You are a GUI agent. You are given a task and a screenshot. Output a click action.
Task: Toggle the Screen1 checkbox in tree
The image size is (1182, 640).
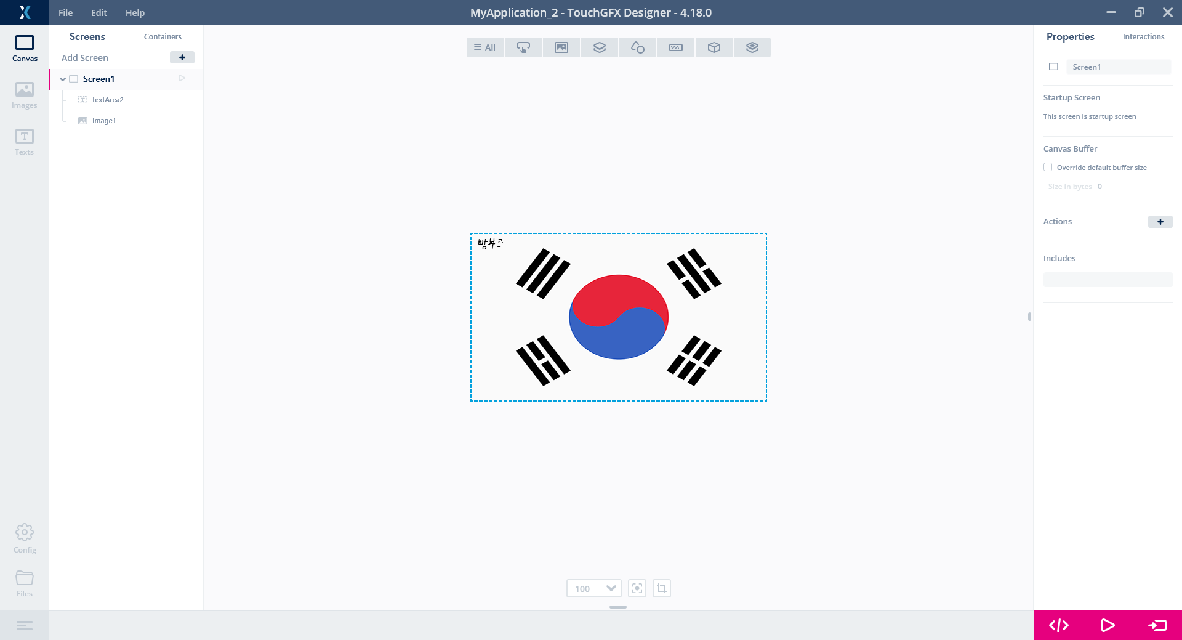tap(74, 79)
